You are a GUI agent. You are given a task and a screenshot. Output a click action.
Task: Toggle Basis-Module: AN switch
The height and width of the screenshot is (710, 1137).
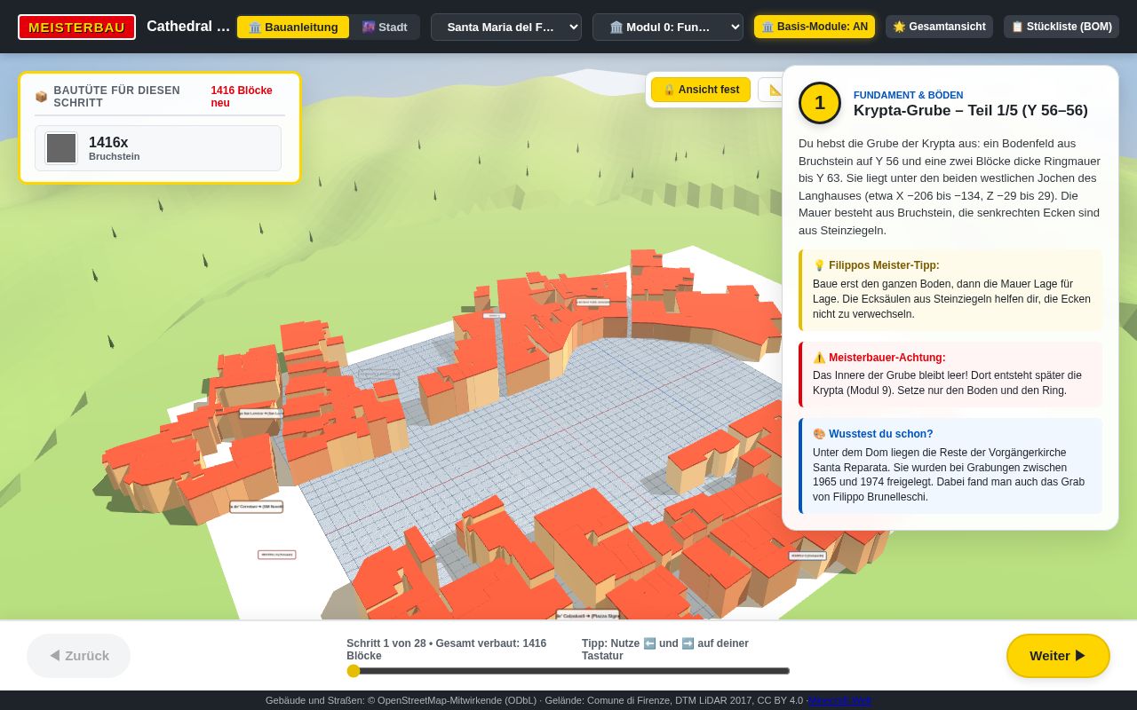(815, 27)
